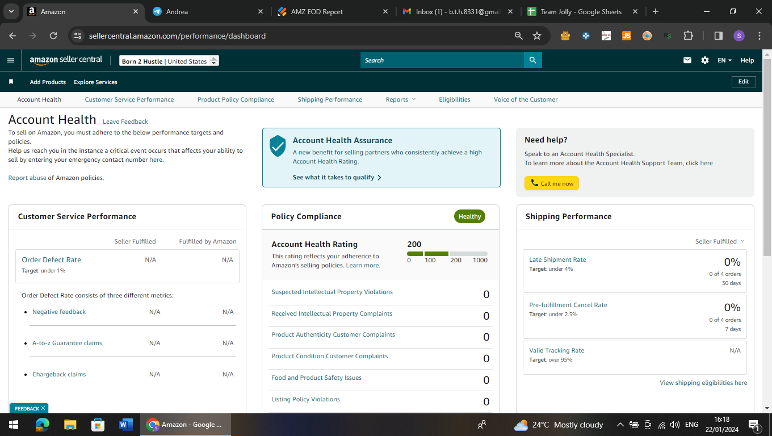Click the Account Health Assurance shield icon
The height and width of the screenshot is (436, 772).
point(278,146)
